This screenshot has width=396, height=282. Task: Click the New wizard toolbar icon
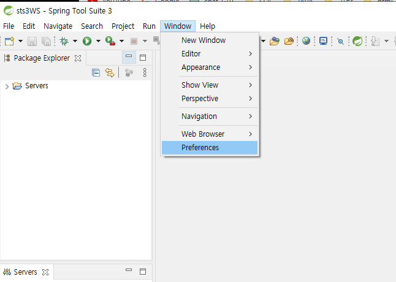(x=9, y=41)
